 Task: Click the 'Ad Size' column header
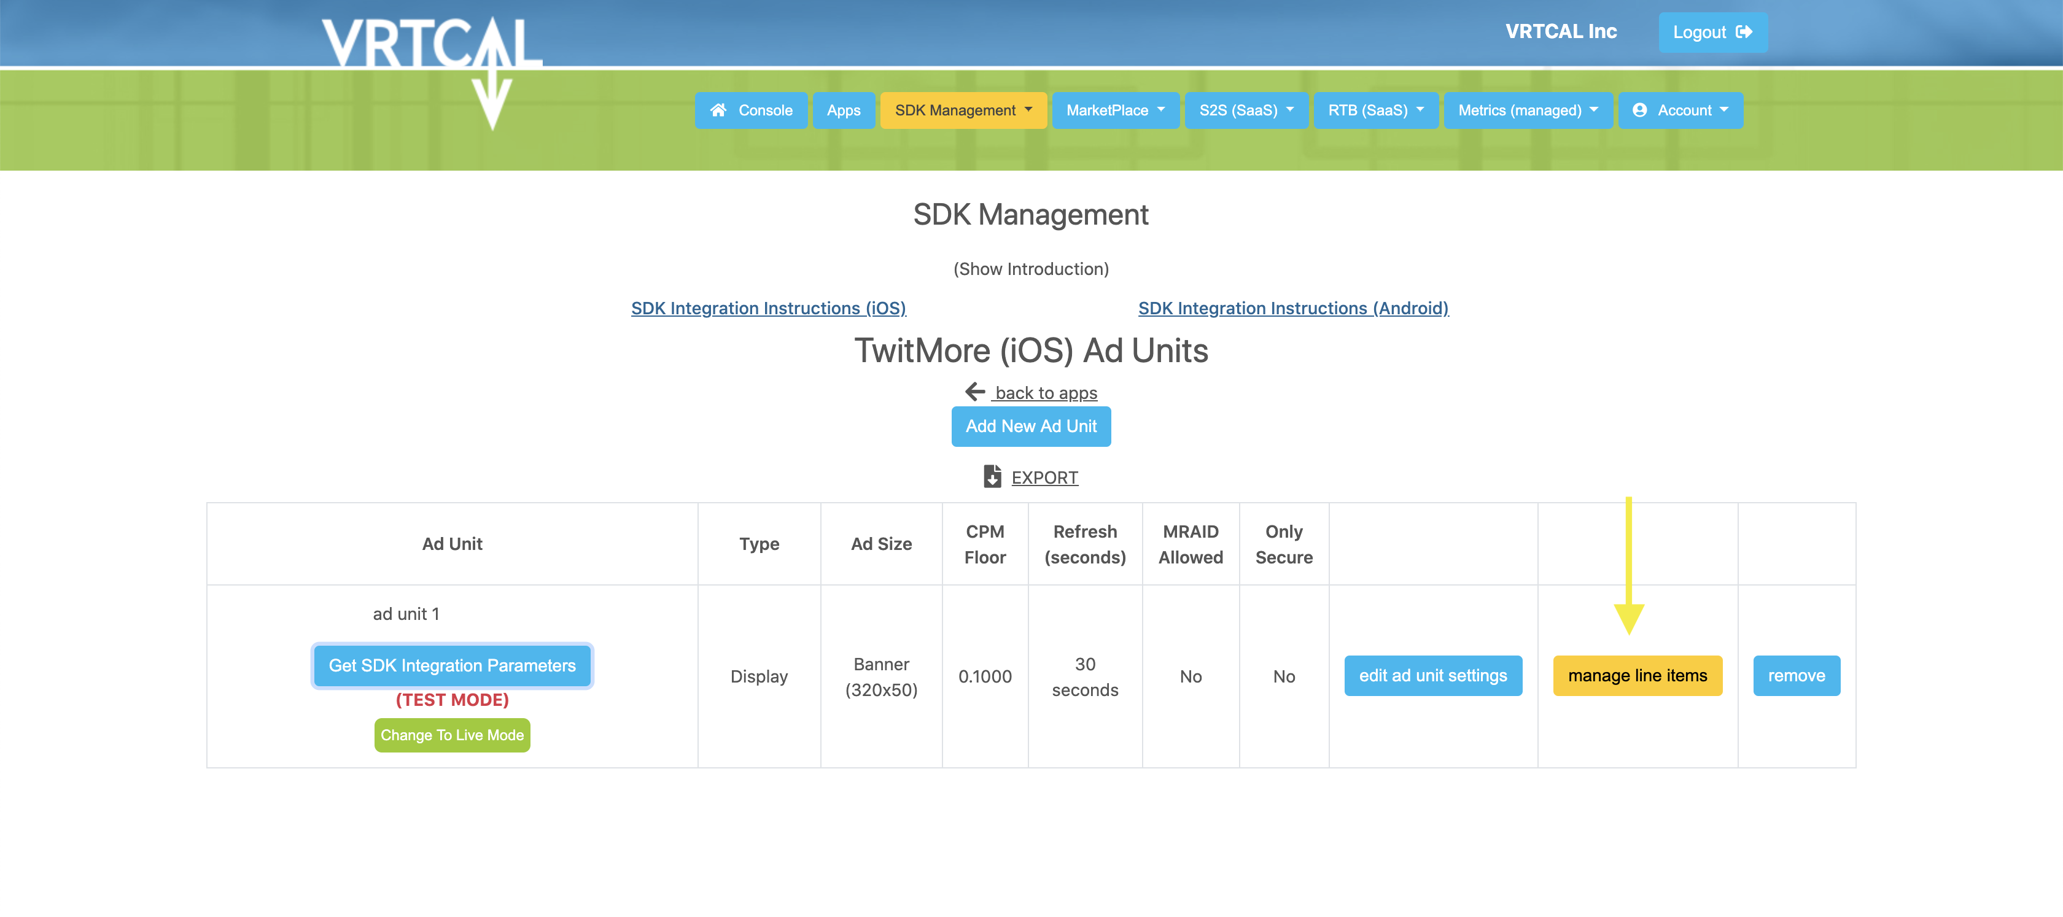881,544
